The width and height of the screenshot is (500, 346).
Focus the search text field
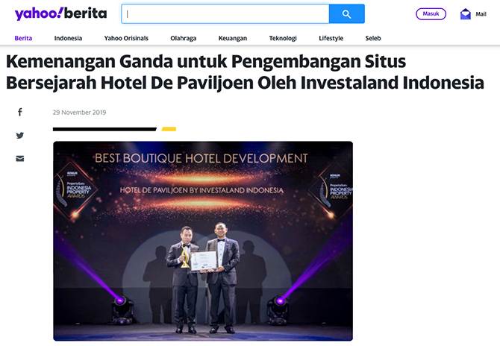click(x=225, y=13)
